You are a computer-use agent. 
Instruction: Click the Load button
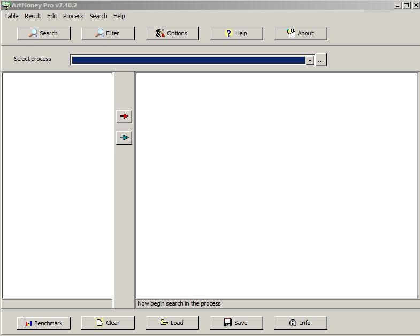coord(172,323)
